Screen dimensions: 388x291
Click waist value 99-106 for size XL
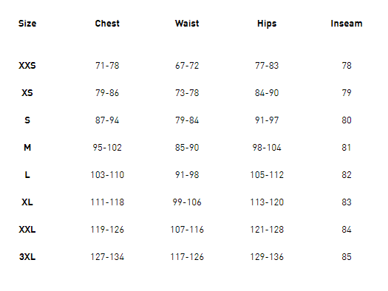coord(187,202)
